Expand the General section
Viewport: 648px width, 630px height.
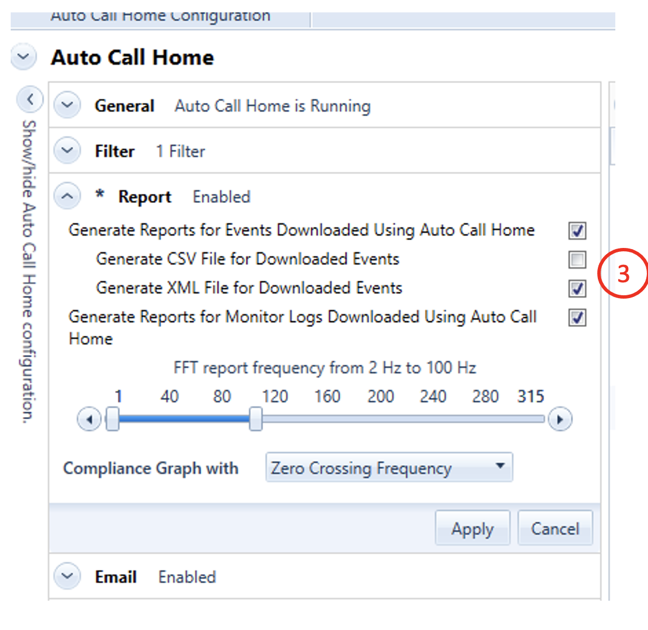click(x=67, y=105)
